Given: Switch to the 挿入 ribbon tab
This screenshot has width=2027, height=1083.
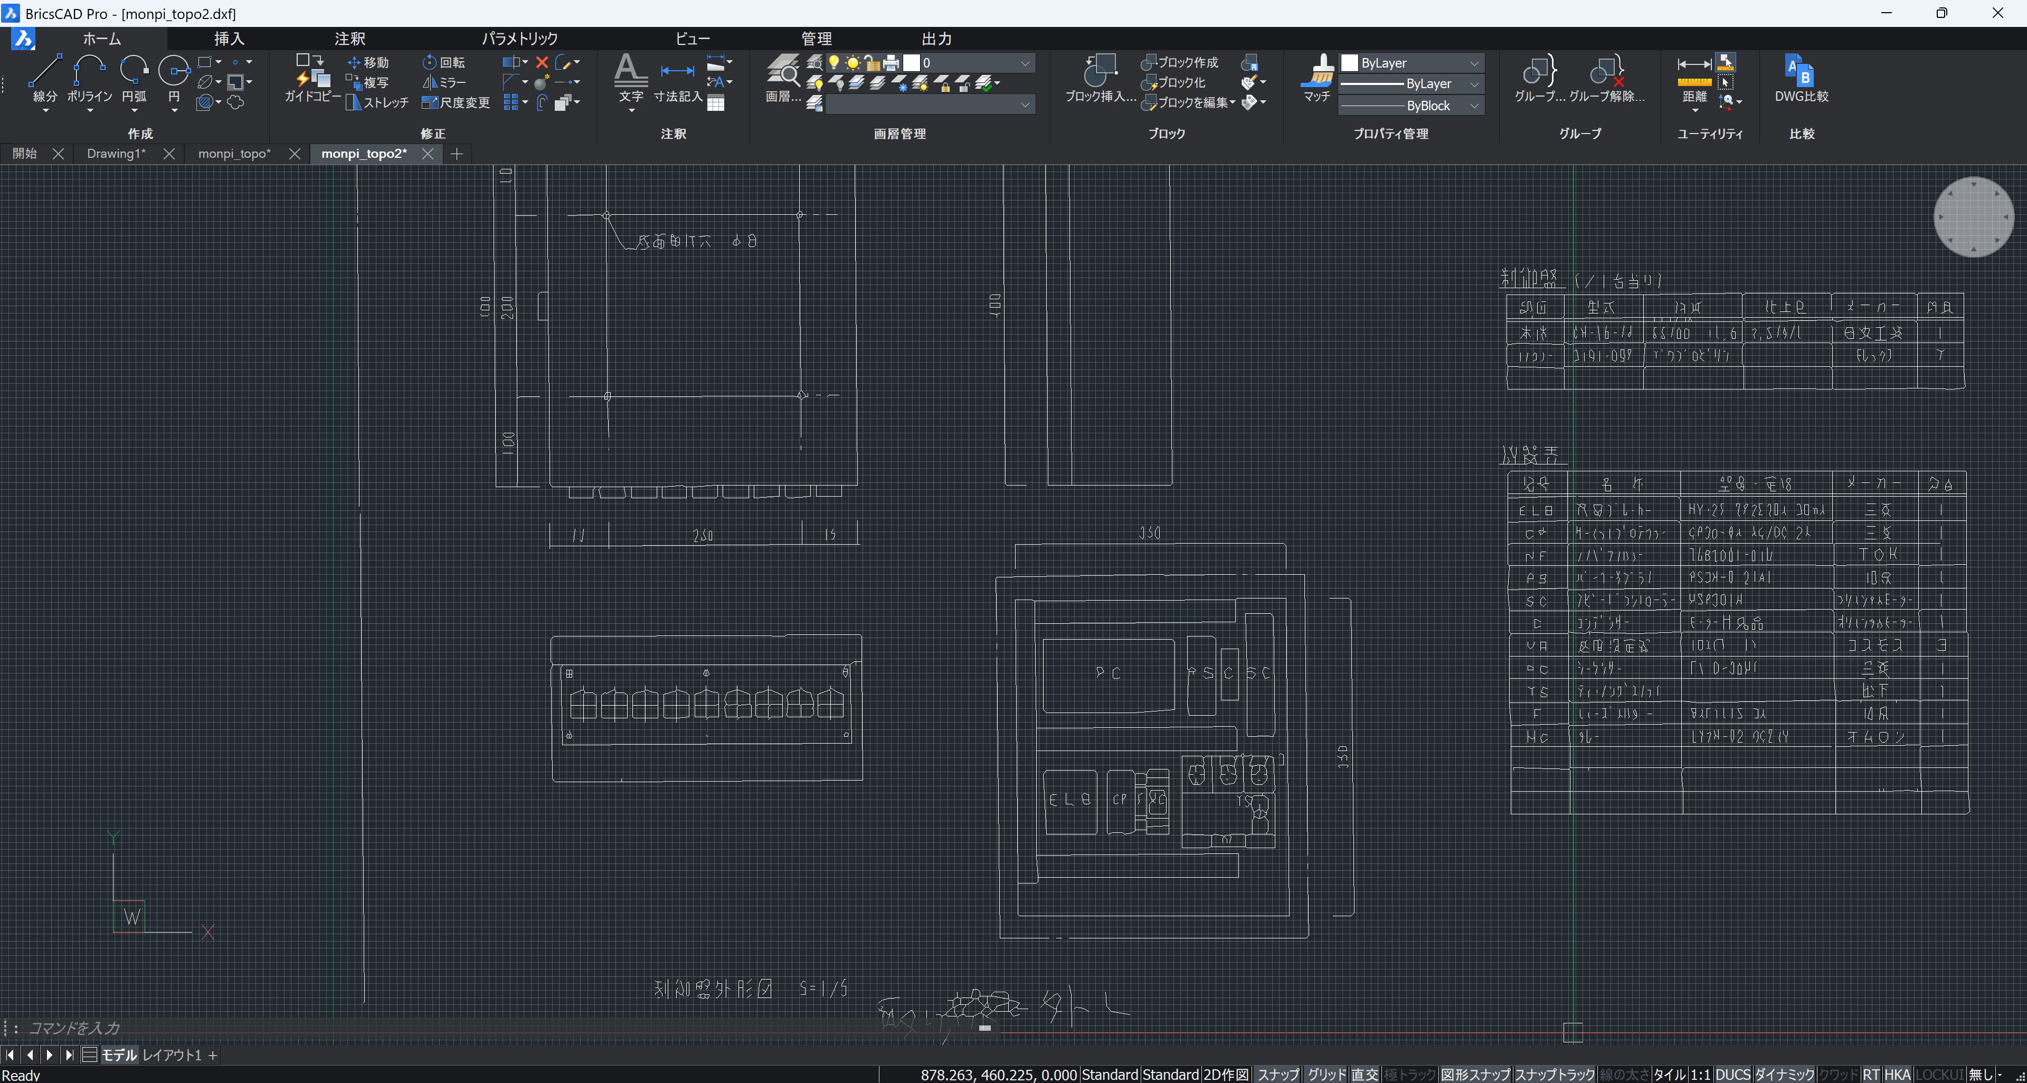Looking at the screenshot, I should [229, 39].
